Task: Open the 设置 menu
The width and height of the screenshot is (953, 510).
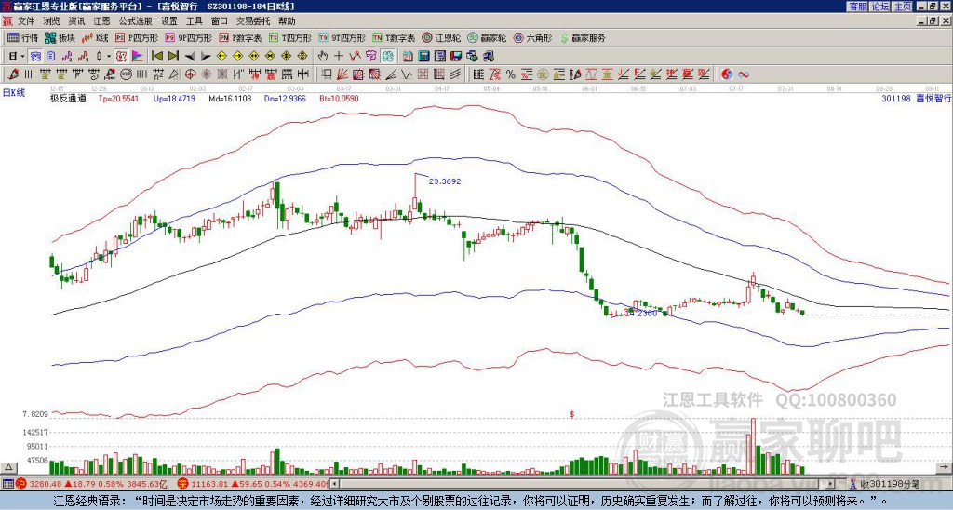Action: (169, 21)
